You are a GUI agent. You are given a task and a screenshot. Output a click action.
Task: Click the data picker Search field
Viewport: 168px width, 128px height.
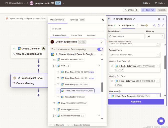[x=77, y=29]
